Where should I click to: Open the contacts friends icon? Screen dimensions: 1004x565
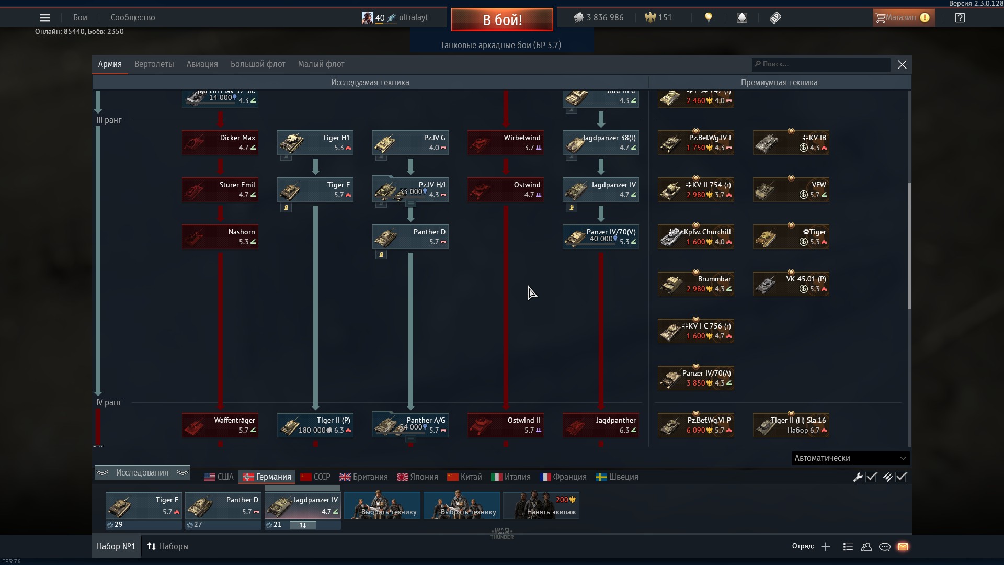click(x=866, y=547)
